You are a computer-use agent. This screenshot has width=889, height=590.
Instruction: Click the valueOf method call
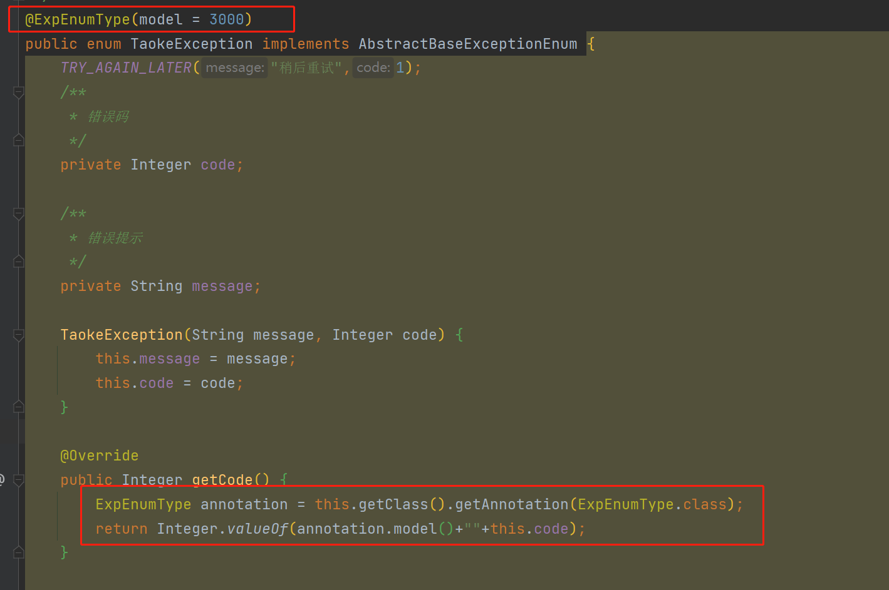(x=257, y=529)
